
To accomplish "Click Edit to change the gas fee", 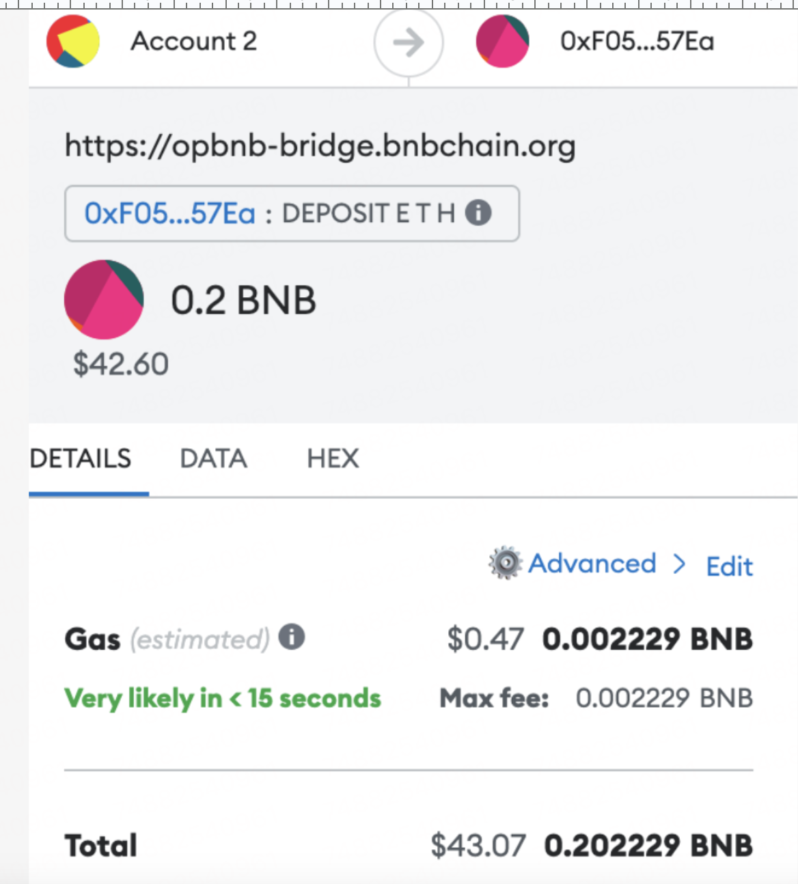I will click(730, 566).
